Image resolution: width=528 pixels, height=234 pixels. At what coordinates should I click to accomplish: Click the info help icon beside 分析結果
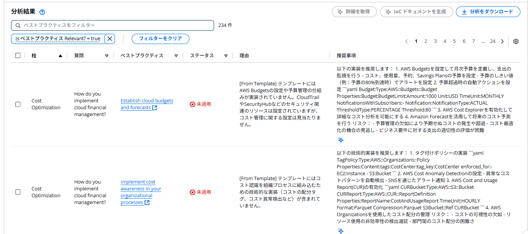tap(42, 12)
